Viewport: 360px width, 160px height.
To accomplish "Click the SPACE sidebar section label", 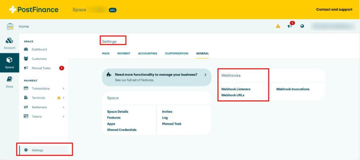I will click(x=29, y=41).
